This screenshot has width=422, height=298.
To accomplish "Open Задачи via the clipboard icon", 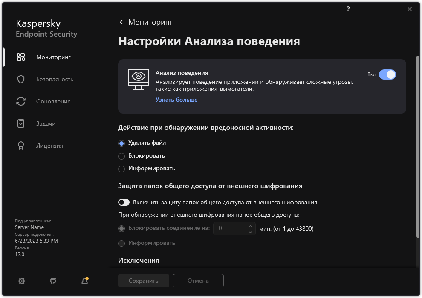I will (x=20, y=123).
